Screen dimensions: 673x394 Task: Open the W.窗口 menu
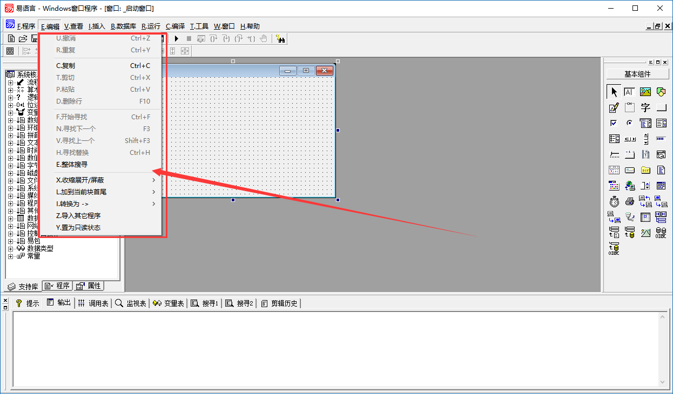[x=224, y=26]
